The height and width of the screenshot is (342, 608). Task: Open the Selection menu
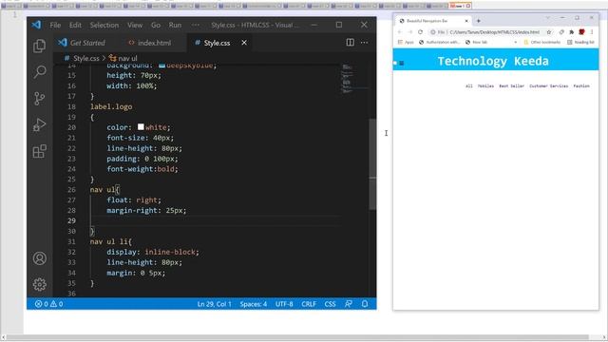104,25
